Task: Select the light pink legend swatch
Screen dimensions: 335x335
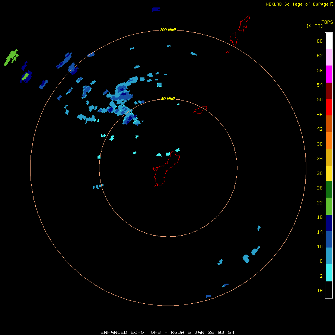Action: pyautogui.click(x=329, y=57)
